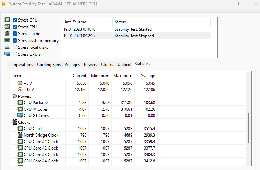This screenshot has width=260, height=170.
Task: Click the CPU Core #3 Clock icon
Action: [x=20, y=155]
